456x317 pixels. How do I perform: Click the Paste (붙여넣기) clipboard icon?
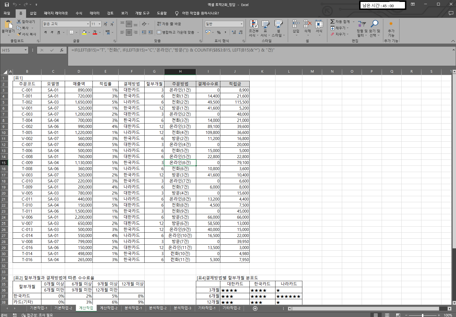click(x=8, y=25)
